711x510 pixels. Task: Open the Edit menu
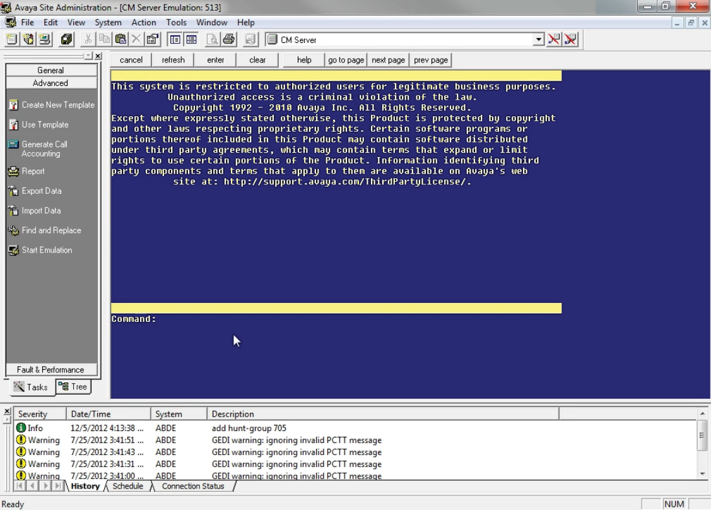tap(50, 22)
